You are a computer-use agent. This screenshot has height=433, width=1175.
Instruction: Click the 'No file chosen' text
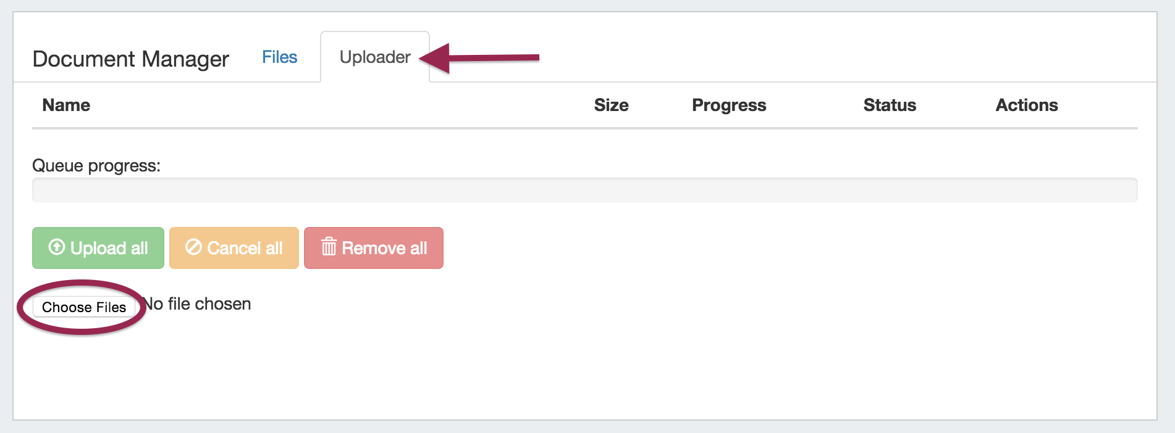[x=198, y=304]
